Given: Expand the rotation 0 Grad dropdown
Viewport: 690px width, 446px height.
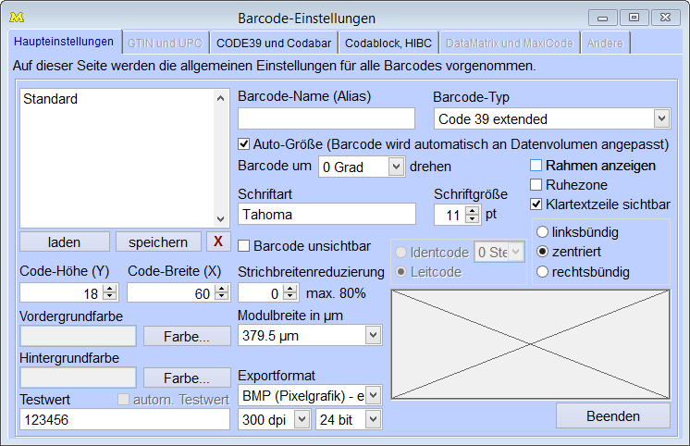Looking at the screenshot, I should point(396,167).
